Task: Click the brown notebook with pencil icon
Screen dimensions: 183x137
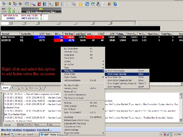Action: [x=57, y=4]
